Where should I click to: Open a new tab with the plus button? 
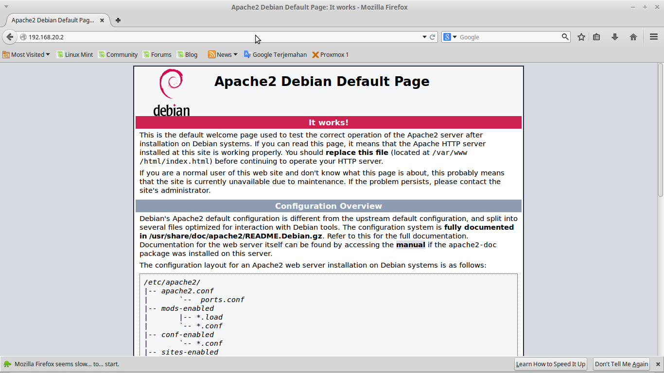pos(118,20)
